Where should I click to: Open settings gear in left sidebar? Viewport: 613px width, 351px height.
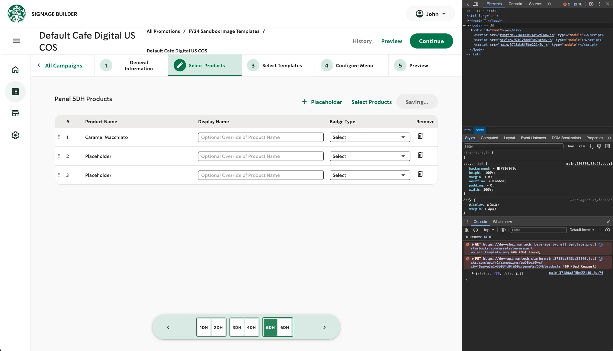pyautogui.click(x=15, y=135)
